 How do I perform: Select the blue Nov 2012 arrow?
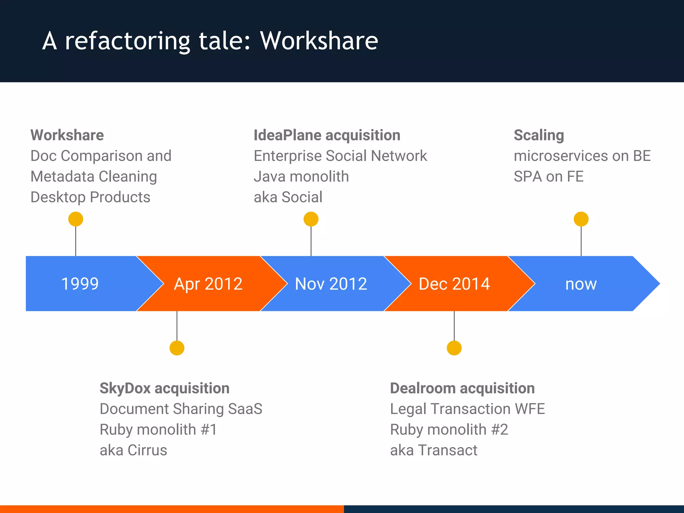331,284
